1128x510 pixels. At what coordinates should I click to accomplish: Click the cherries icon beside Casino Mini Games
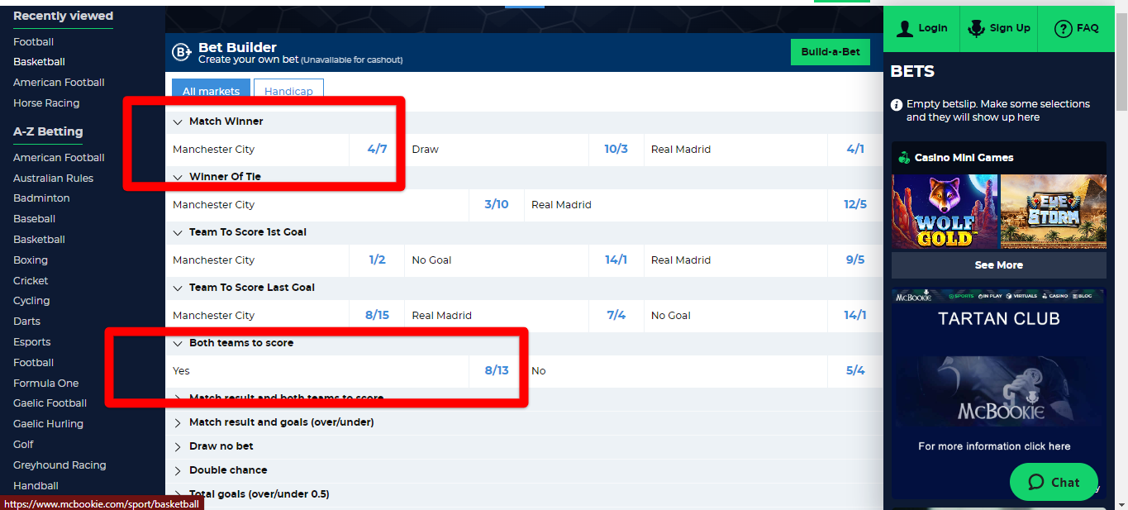(x=904, y=157)
